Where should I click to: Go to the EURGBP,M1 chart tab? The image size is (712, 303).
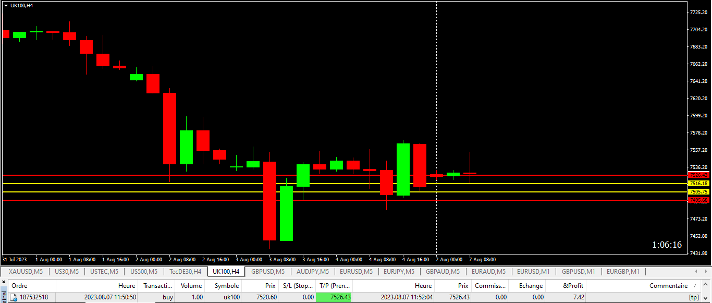point(622,272)
